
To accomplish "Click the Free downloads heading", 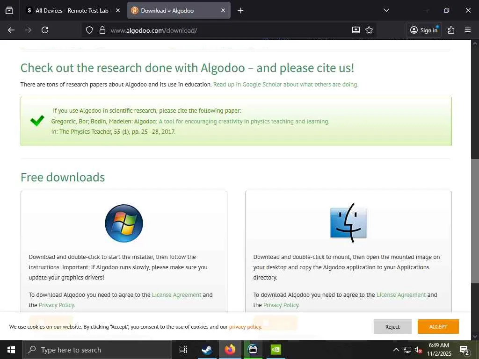I will click(x=63, y=177).
